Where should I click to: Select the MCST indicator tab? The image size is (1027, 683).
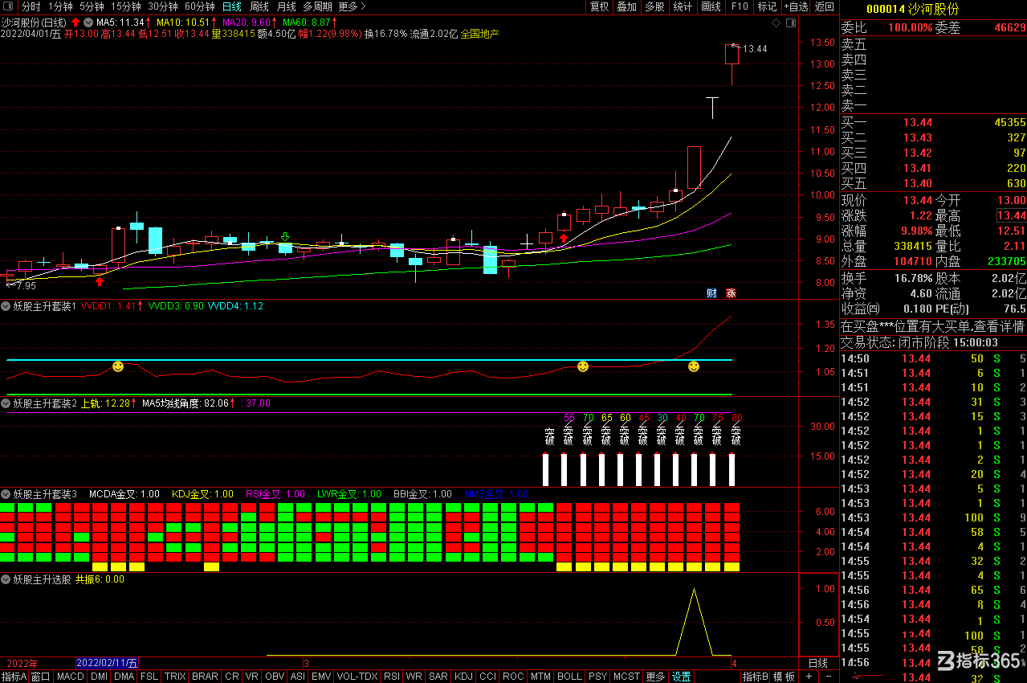627,677
